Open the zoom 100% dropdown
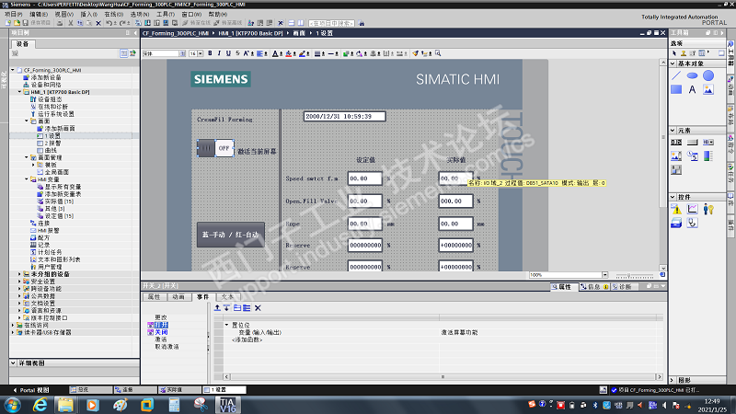The height and width of the screenshot is (414, 736). [x=604, y=275]
